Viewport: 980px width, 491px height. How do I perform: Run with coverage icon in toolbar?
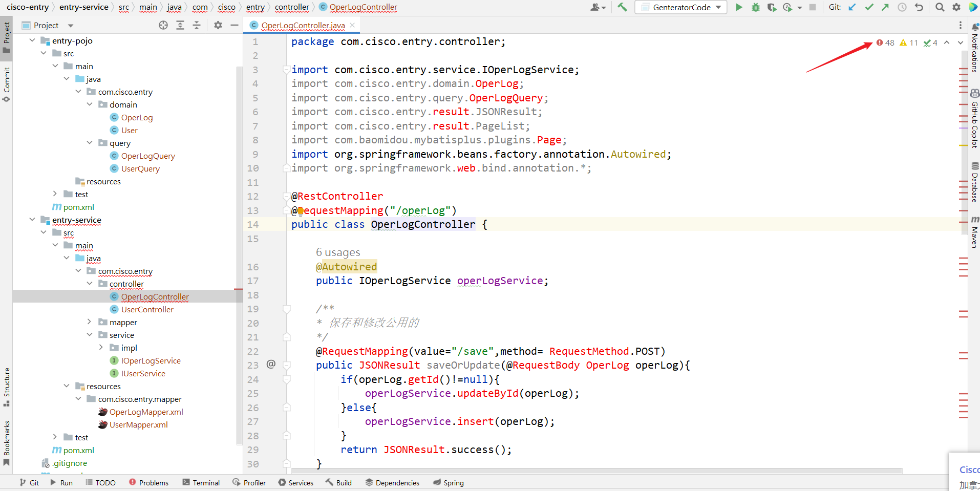(x=772, y=7)
